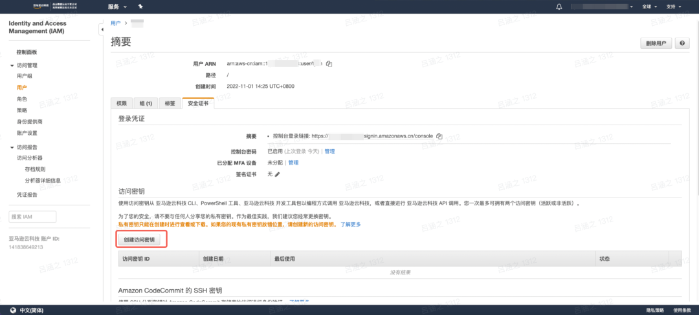Open 凭证报告 in sidebar

[x=27, y=194]
